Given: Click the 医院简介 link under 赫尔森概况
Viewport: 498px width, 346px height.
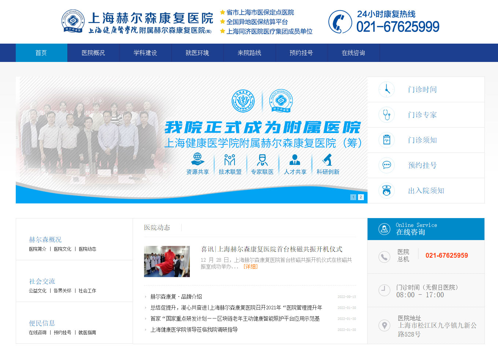Looking at the screenshot, I should point(37,249).
